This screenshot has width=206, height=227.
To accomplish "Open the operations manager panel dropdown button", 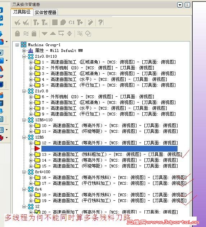I will pos(180,5).
